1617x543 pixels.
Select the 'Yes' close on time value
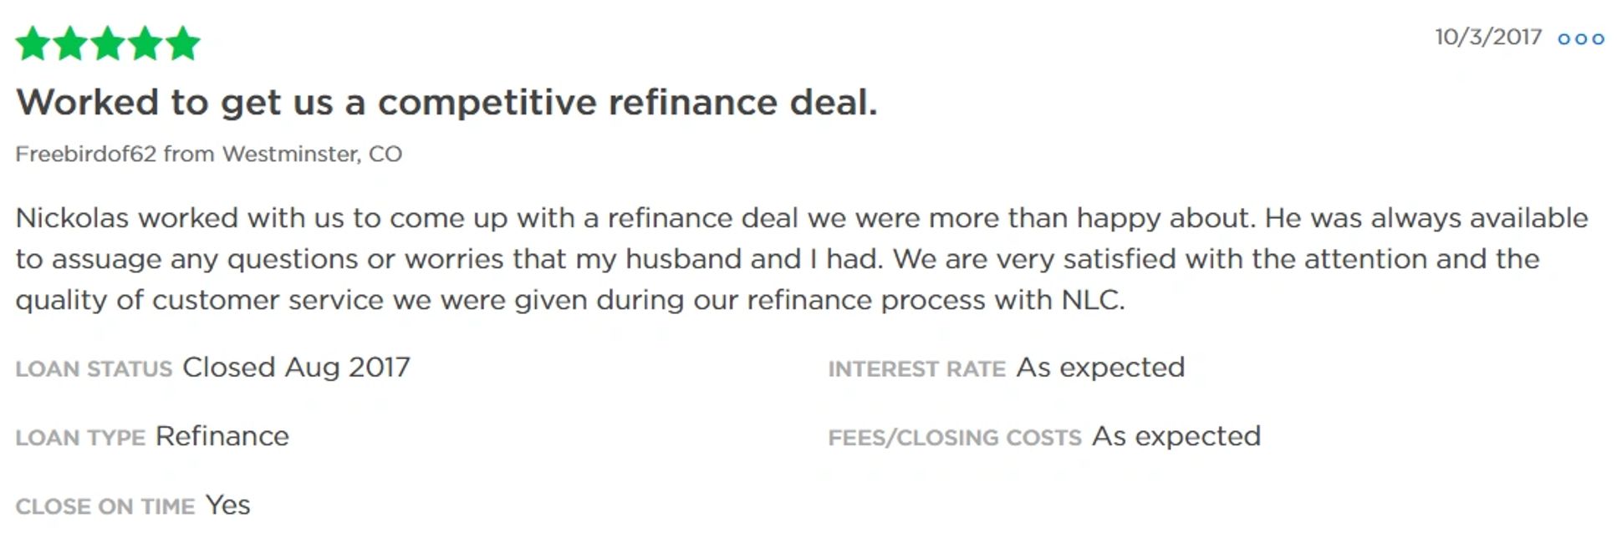[x=227, y=505]
